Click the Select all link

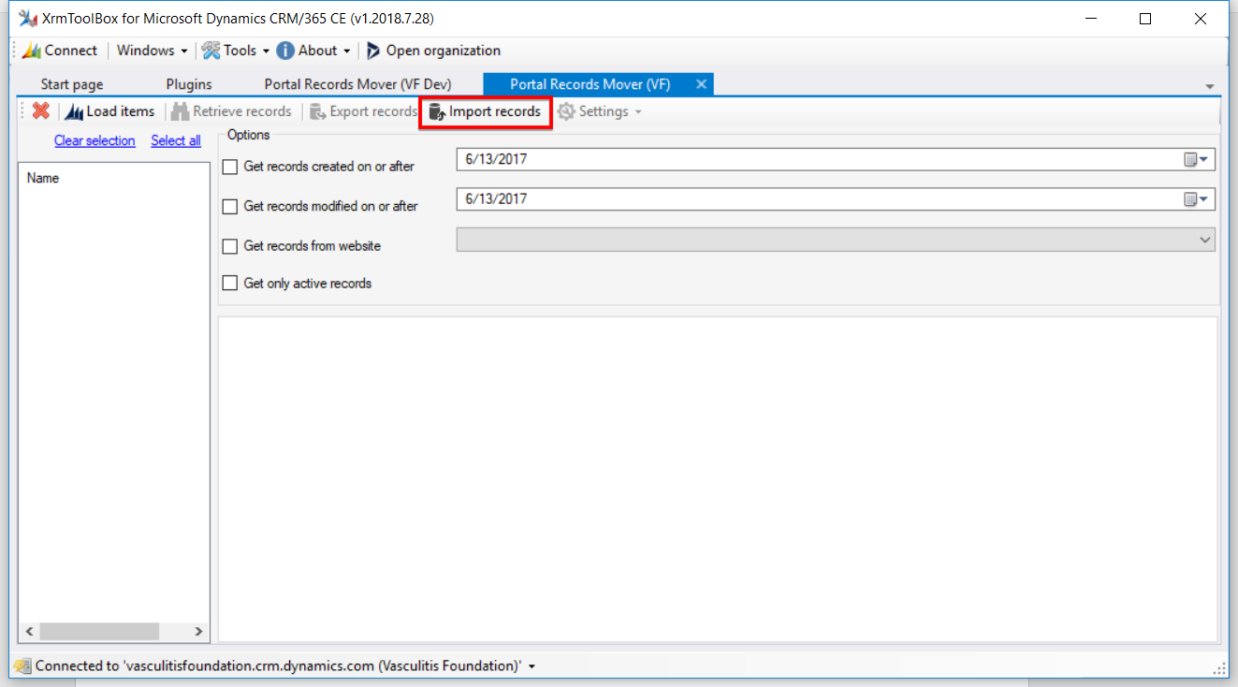pyautogui.click(x=176, y=140)
